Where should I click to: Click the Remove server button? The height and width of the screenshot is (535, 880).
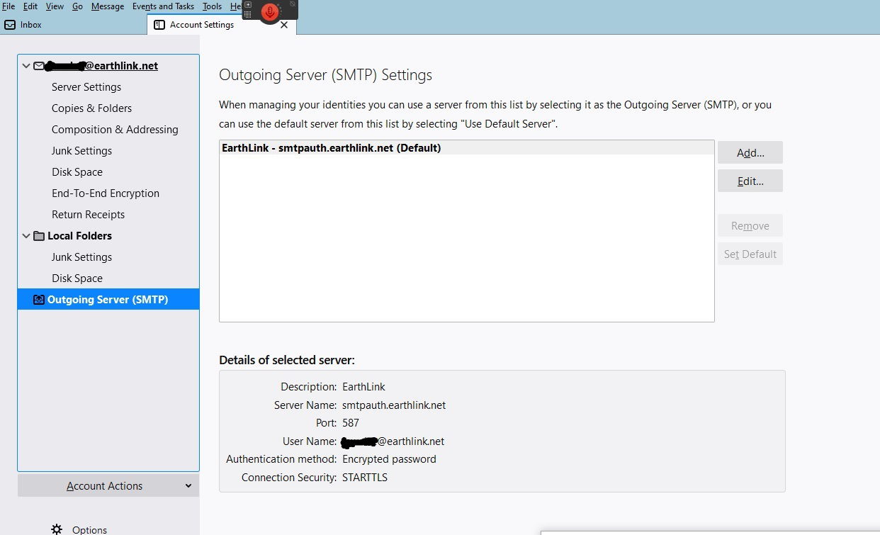[x=750, y=225]
